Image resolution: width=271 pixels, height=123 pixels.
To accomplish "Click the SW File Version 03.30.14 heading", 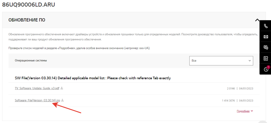I will 93,78.
